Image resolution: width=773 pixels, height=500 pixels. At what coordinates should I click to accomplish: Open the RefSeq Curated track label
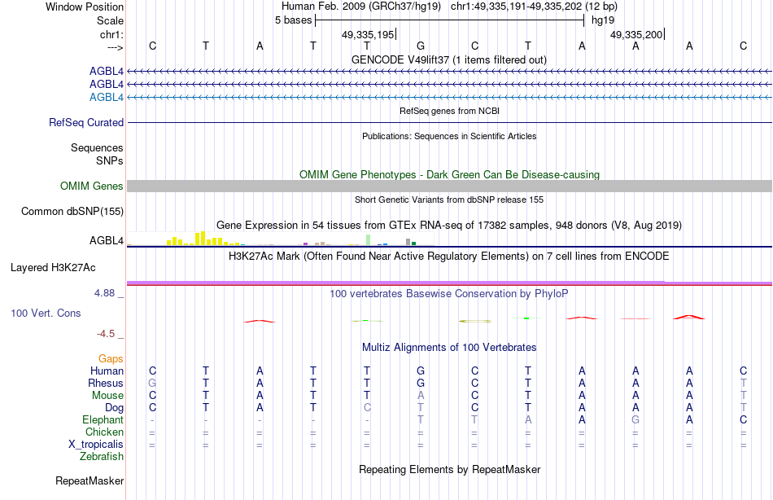point(86,122)
